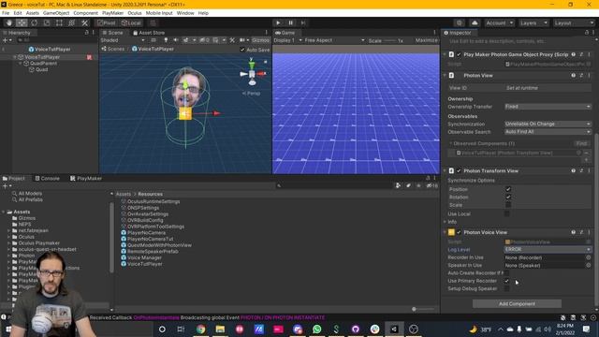Disable Play Maker Photon Proxy component
The image size is (599, 337).
(459, 54)
